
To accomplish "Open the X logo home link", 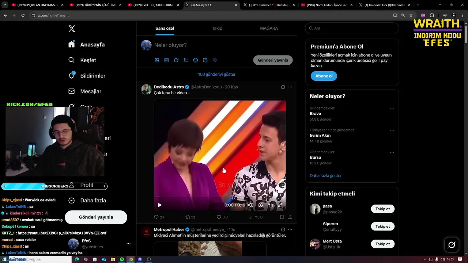I will pyautogui.click(x=72, y=29).
